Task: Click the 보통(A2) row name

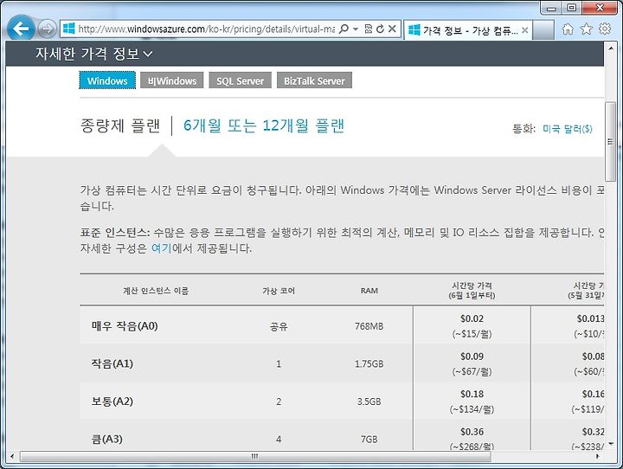Action: pos(112,401)
